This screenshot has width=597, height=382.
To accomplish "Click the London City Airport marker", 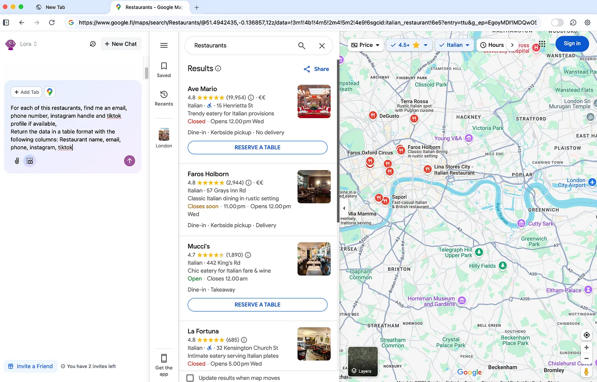I will [592, 182].
